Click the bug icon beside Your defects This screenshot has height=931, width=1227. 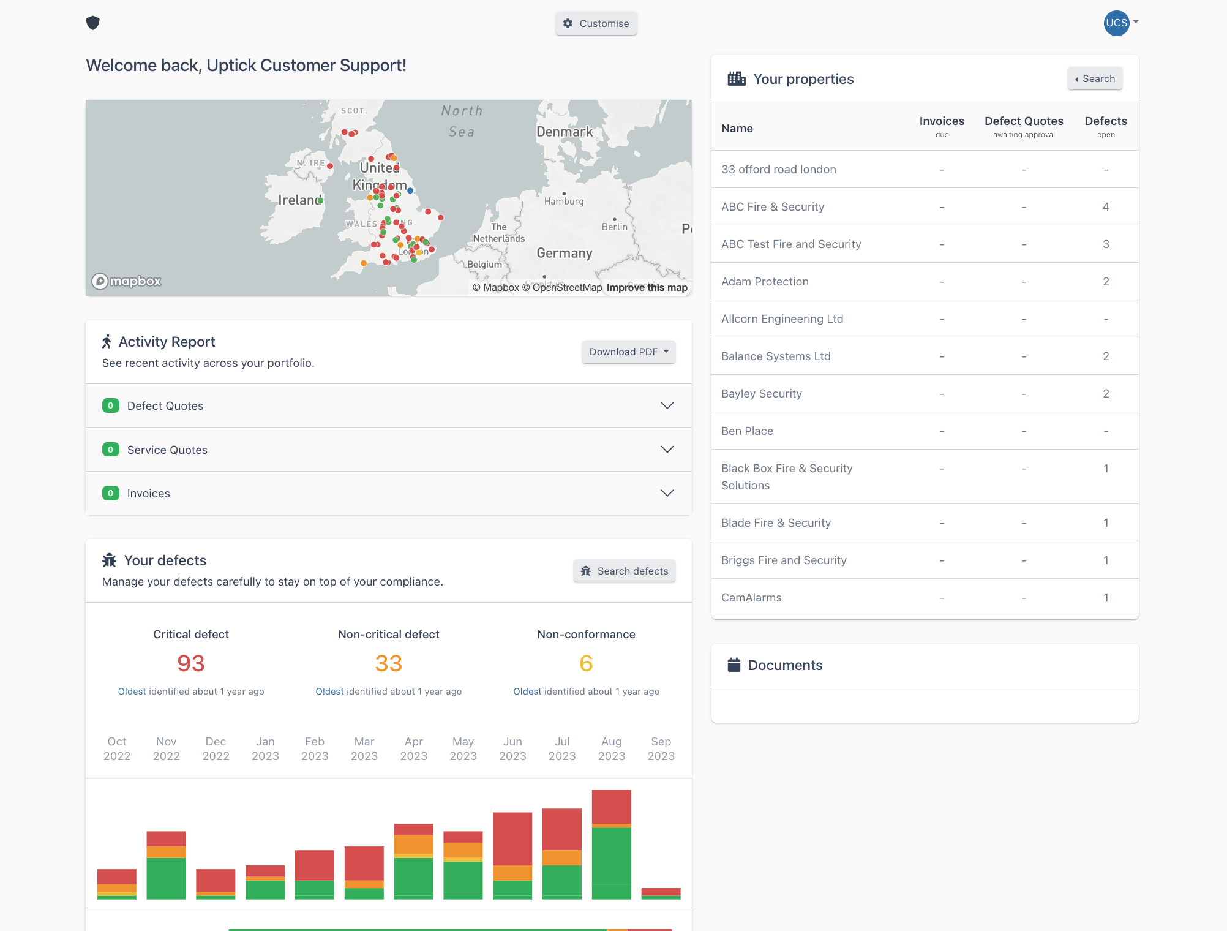pyautogui.click(x=110, y=560)
